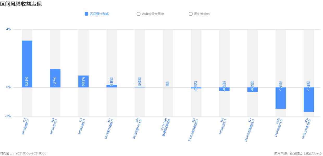Click the XLV small positive bar

pyautogui.click(x=111, y=86)
